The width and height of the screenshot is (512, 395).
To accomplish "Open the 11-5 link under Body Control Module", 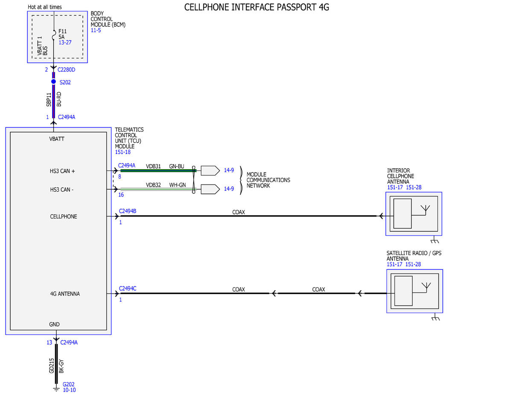I will (96, 31).
